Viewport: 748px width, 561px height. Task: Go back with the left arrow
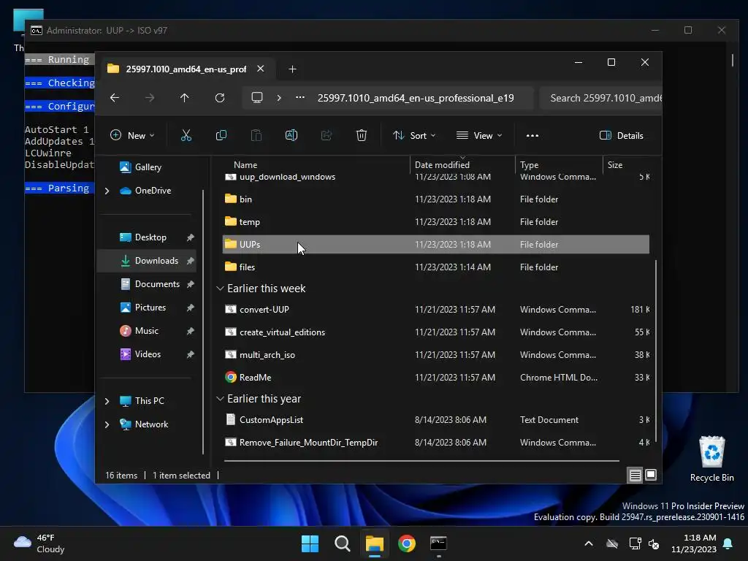pyautogui.click(x=115, y=98)
